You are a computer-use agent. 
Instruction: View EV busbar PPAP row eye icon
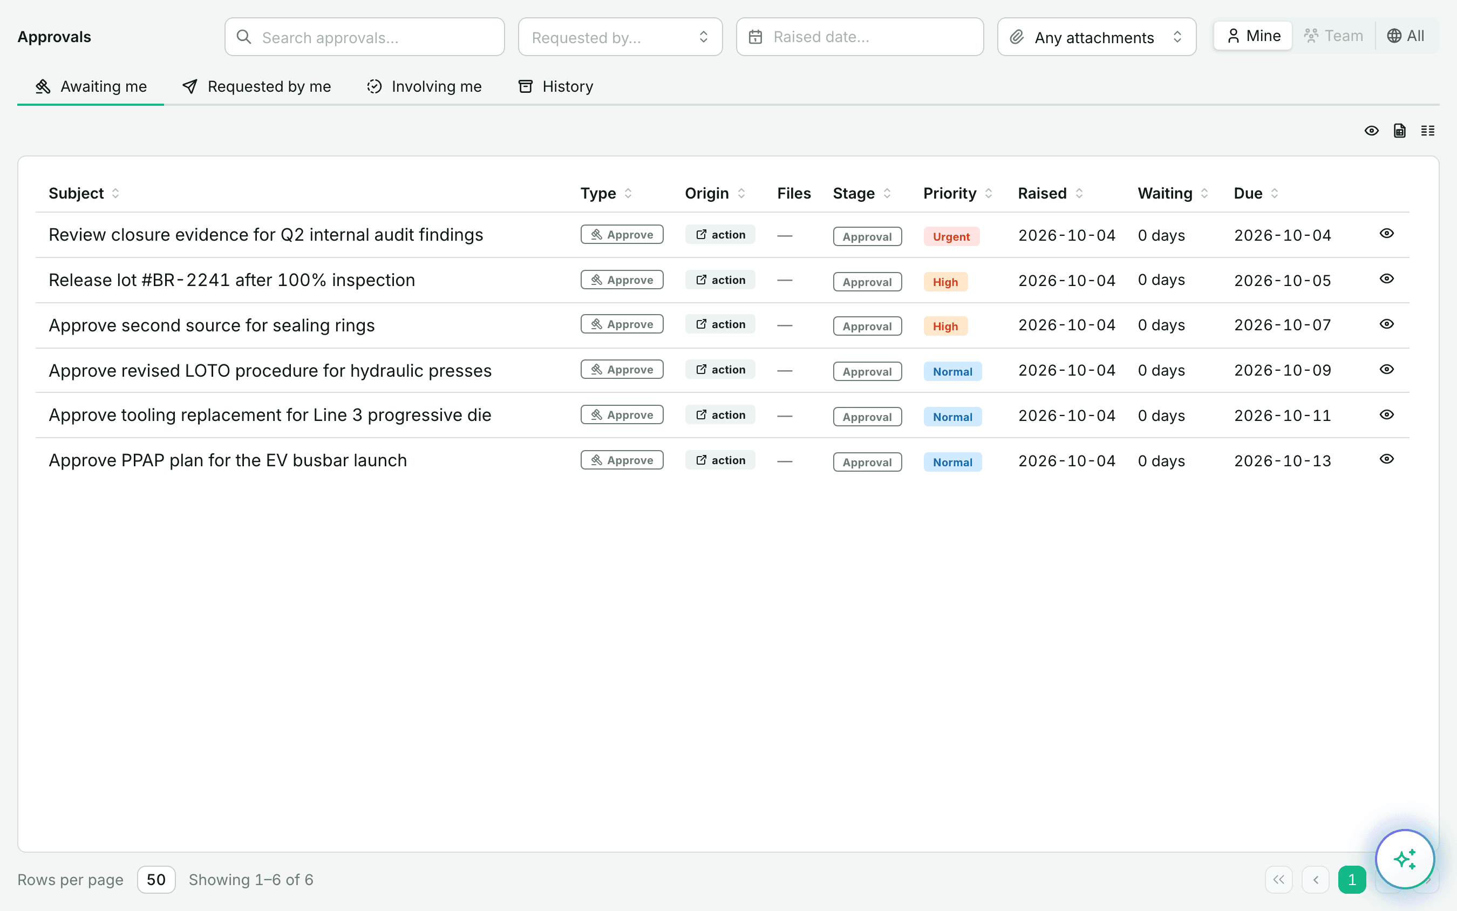click(1386, 459)
